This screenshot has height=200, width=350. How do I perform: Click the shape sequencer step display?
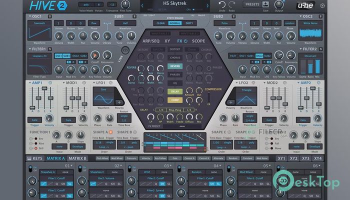tap(175, 142)
